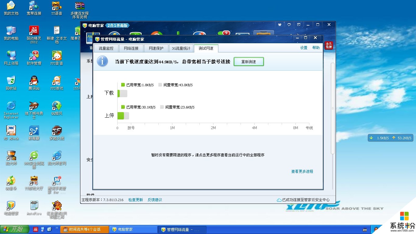Launch 360安全浏览器 desktop icon

coord(34,160)
